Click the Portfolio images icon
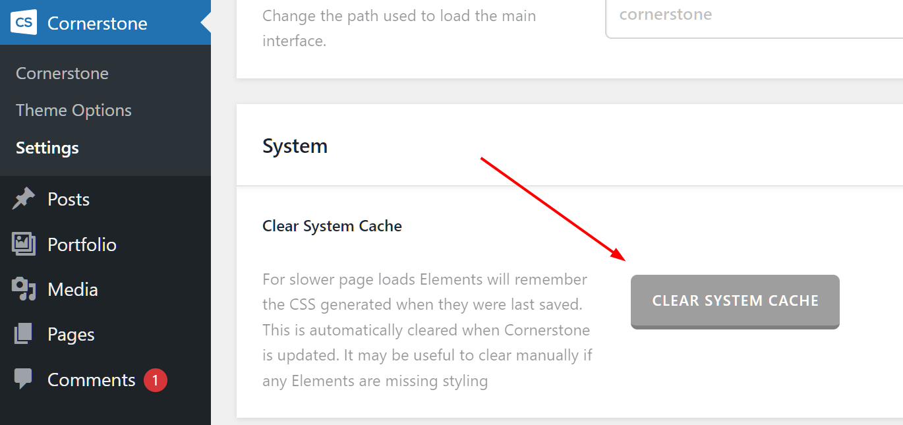This screenshot has height=425, width=903. [x=24, y=244]
